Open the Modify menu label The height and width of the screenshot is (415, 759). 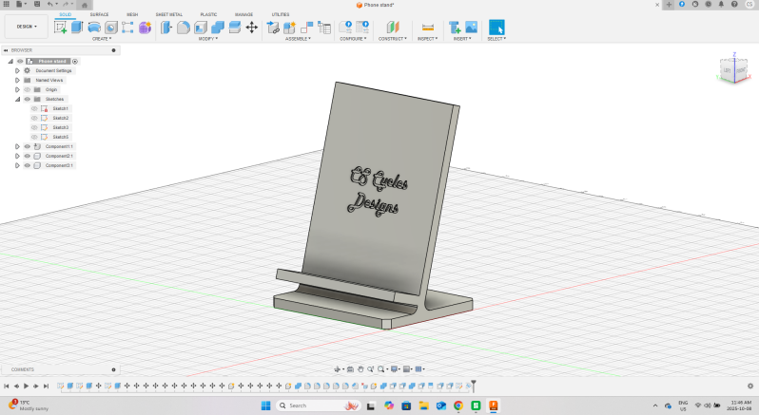click(207, 39)
